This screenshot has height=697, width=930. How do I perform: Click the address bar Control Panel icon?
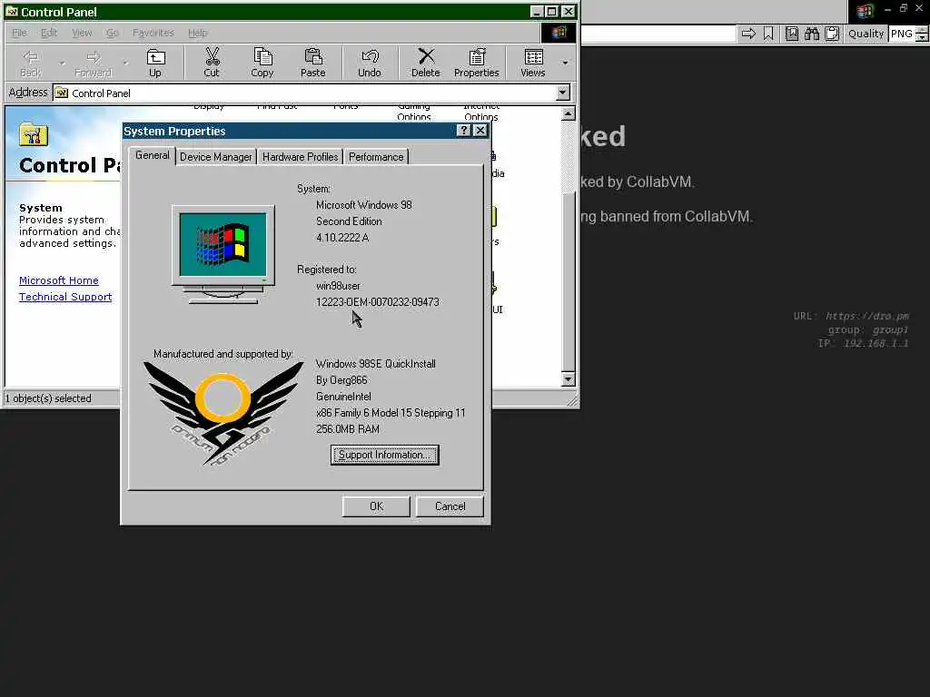pos(61,93)
